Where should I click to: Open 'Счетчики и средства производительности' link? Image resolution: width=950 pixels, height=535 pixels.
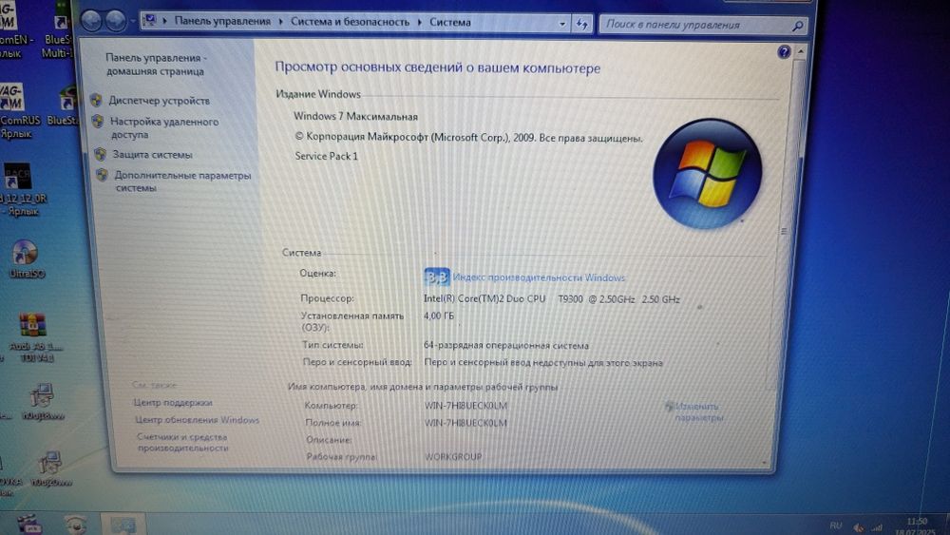[182, 442]
